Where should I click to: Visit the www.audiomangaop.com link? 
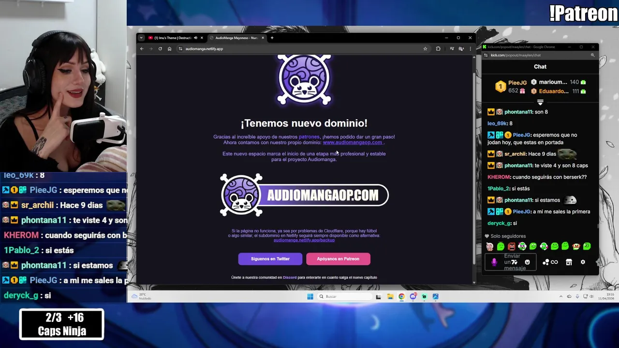tap(353, 143)
